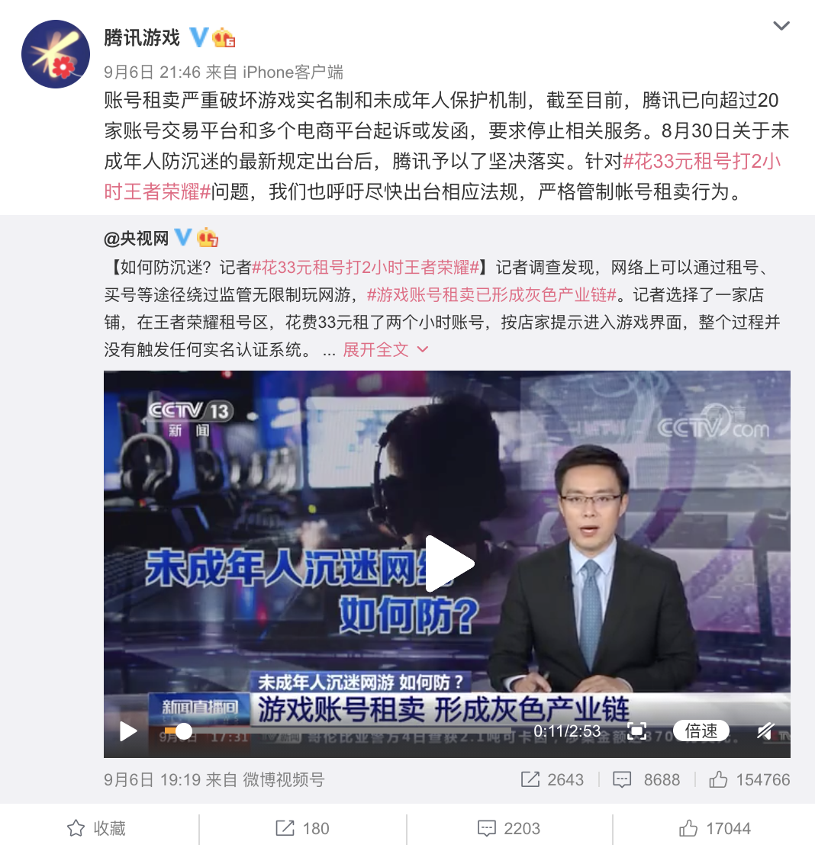The image size is (815, 851).
Task: Play the video with center play button
Action: pyautogui.click(x=449, y=564)
